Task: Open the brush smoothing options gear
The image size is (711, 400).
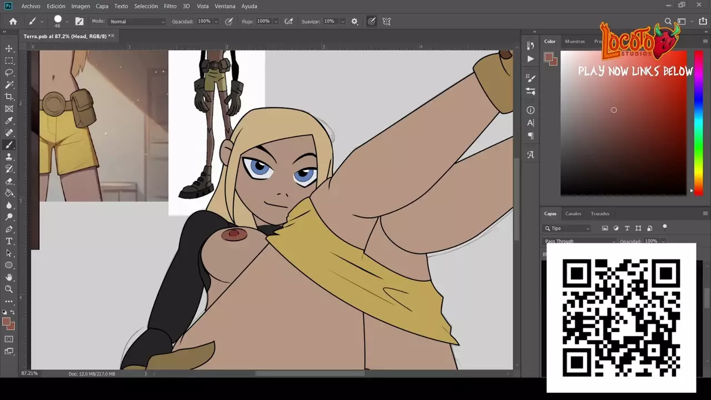Action: point(354,22)
